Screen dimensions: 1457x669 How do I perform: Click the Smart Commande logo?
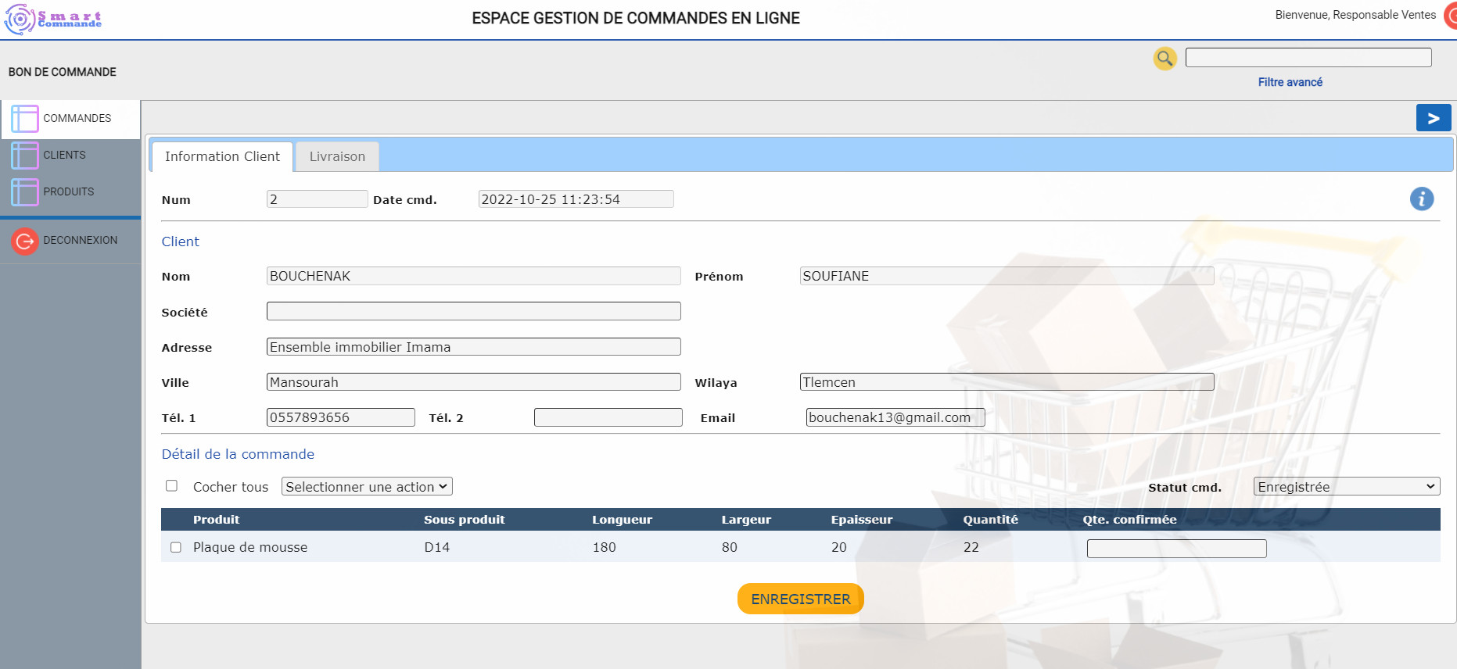tap(53, 19)
